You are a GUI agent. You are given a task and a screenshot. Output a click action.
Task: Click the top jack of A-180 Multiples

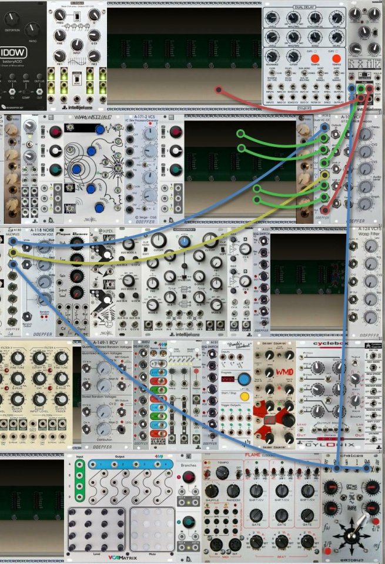click(x=13, y=241)
